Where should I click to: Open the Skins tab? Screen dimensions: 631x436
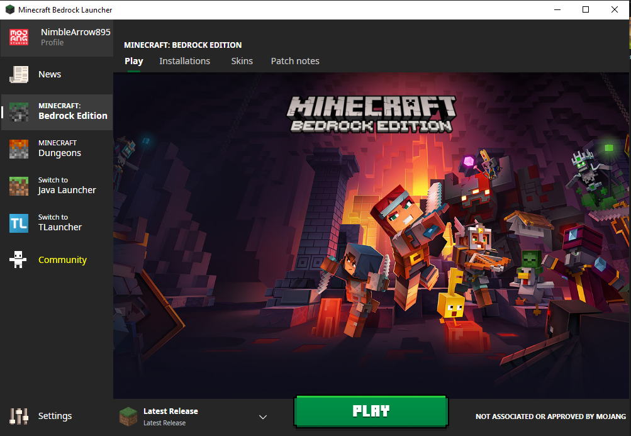click(x=242, y=60)
